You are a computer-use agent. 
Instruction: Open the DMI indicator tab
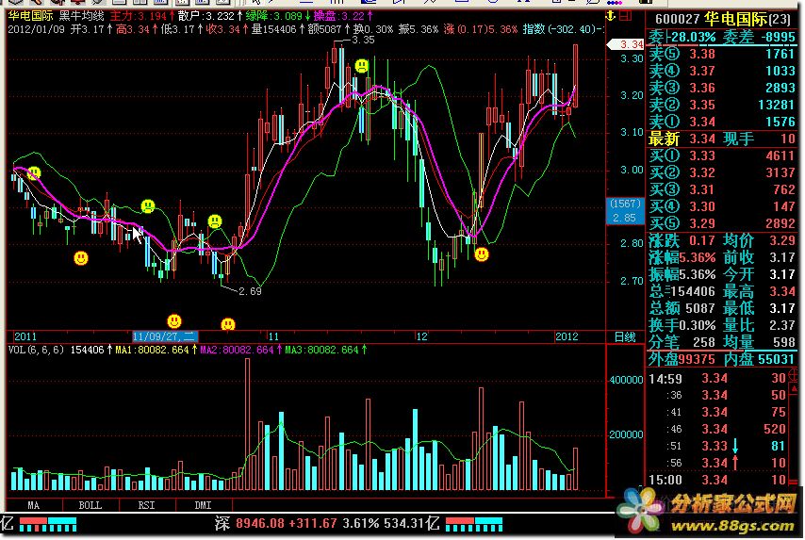(204, 505)
